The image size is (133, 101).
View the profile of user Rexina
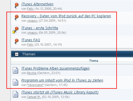click(x=32, y=73)
